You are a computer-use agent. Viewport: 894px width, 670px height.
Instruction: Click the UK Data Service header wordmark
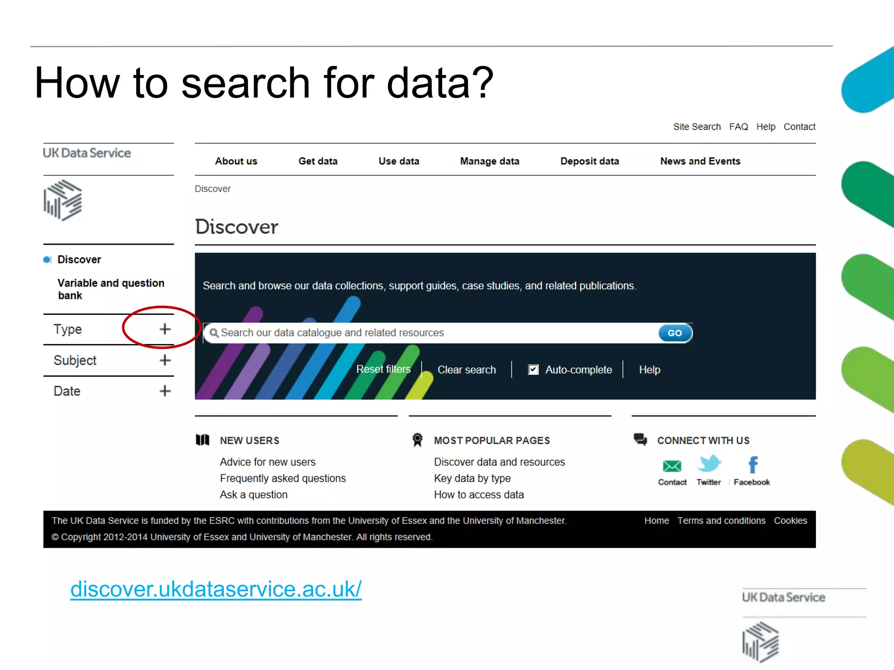pyautogui.click(x=87, y=153)
